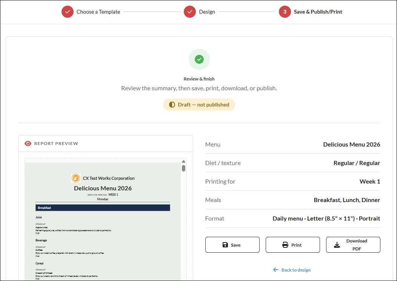Image resolution: width=397 pixels, height=281 pixels.
Task: Click the left arrow beside Back to design
Action: pyautogui.click(x=276, y=270)
